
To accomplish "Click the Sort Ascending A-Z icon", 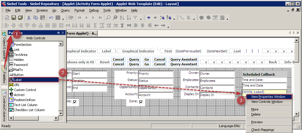I will (x=122, y=18).
